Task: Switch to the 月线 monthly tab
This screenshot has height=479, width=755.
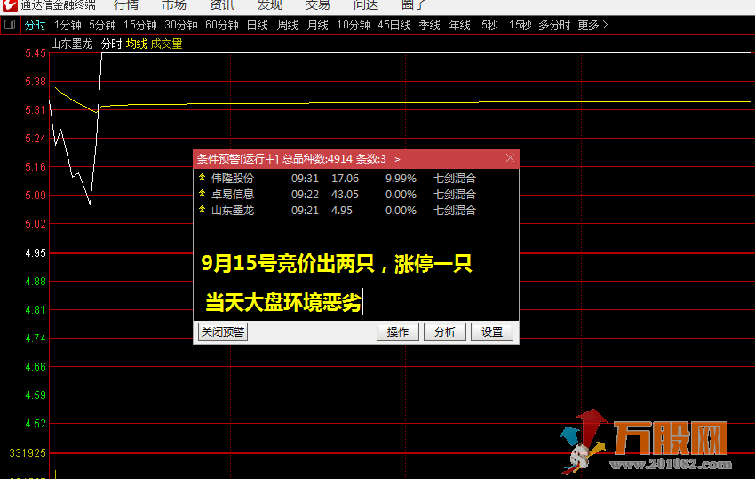Action: pos(318,25)
